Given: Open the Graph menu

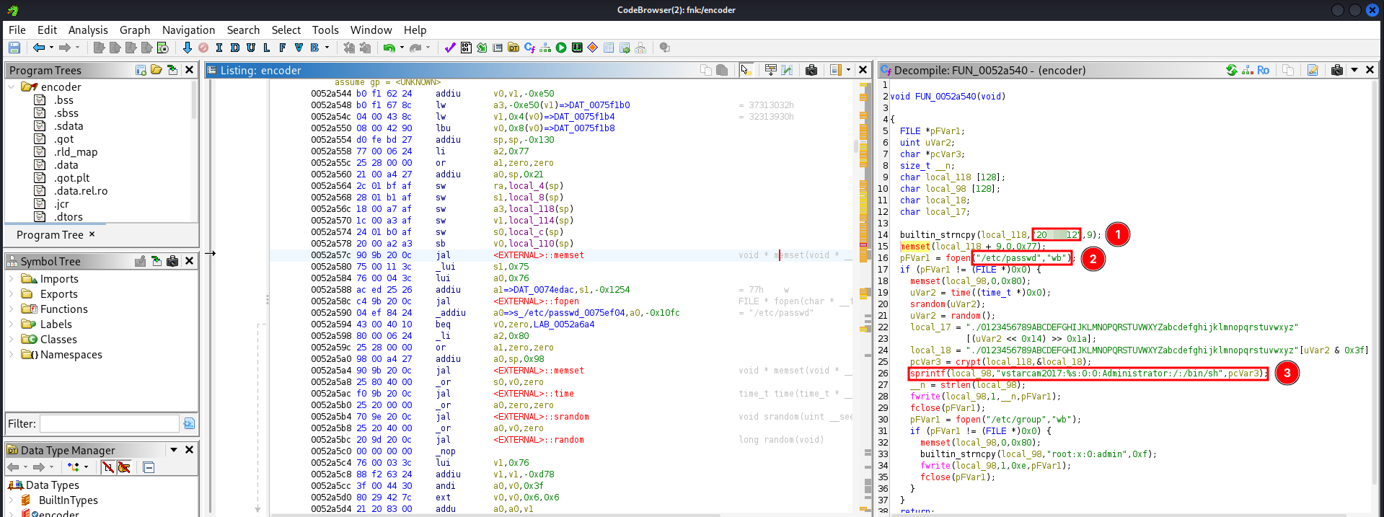Looking at the screenshot, I should coord(135,30).
